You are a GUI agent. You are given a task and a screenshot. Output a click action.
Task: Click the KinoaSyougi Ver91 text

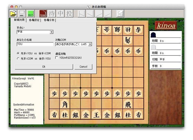23,79
